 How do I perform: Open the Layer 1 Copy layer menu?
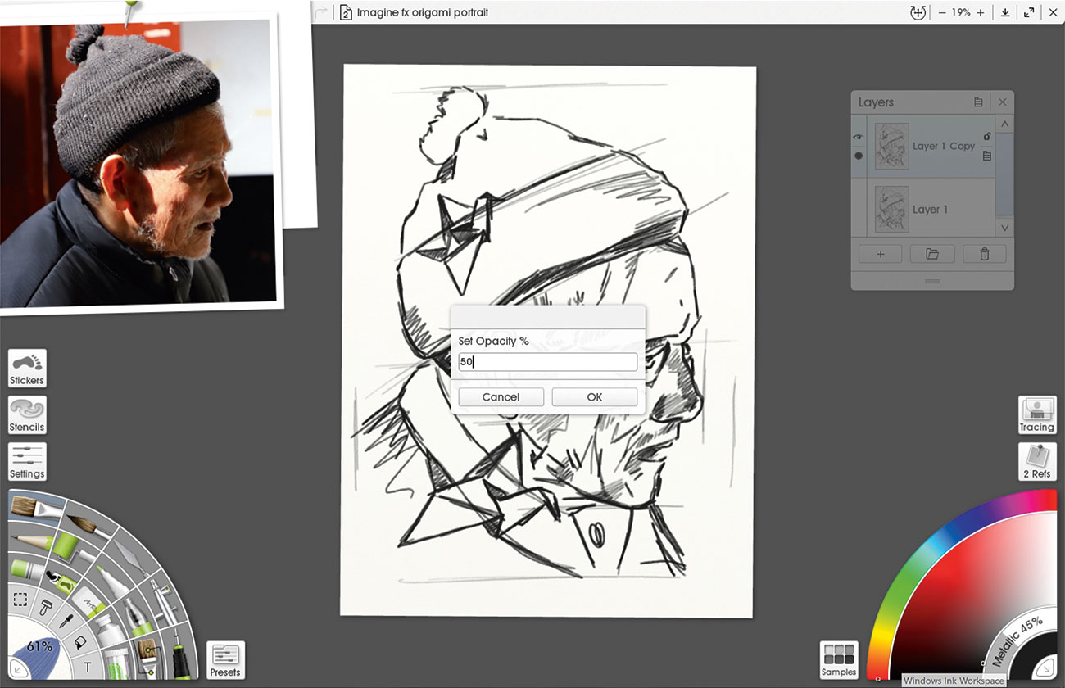click(987, 155)
